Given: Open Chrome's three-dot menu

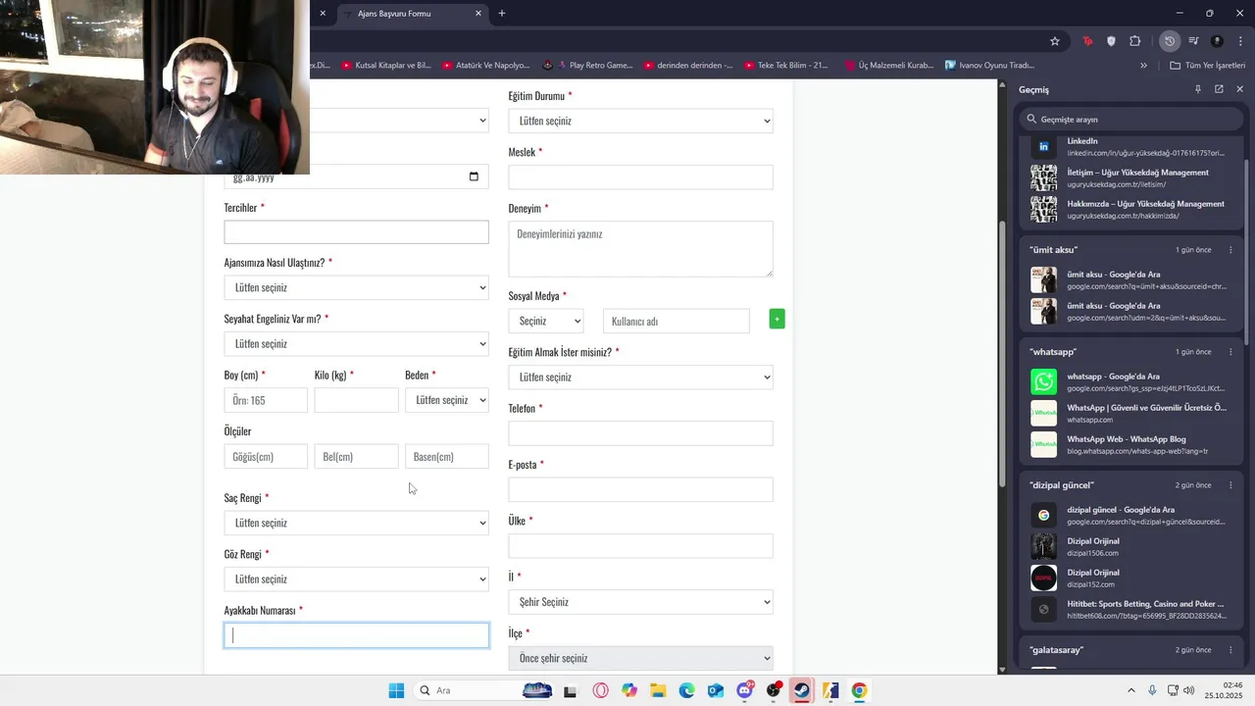Looking at the screenshot, I should [x=1239, y=41].
